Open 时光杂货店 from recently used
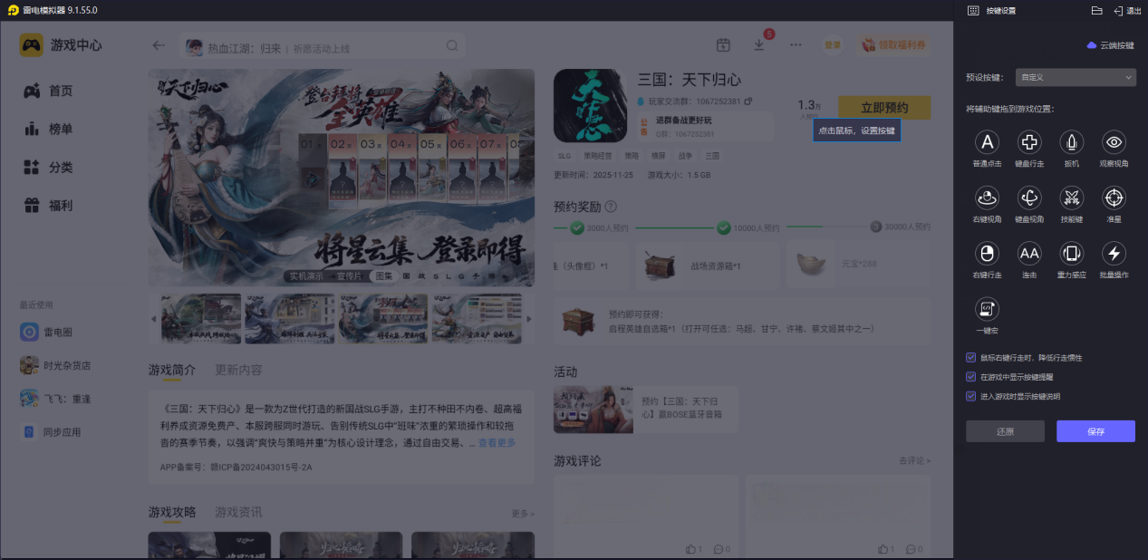This screenshot has width=1148, height=560. (x=55, y=365)
